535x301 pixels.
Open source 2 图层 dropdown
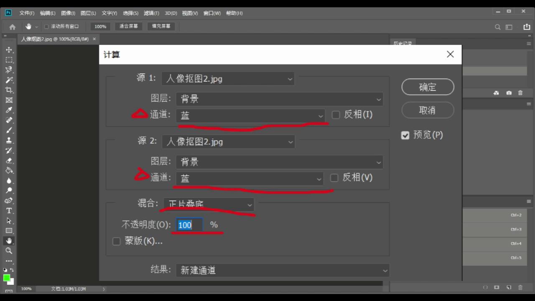pos(280,162)
